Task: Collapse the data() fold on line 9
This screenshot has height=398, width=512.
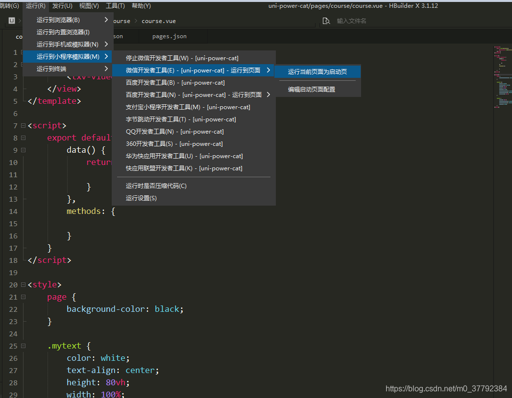Action: click(x=23, y=150)
